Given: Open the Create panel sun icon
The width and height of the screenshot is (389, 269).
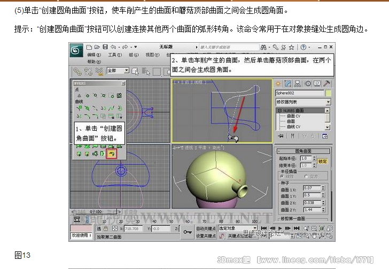Looking at the screenshot, I should click(278, 84).
